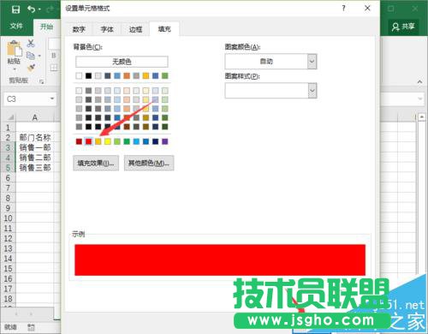This screenshot has width=428, height=334.
Task: Click the Undo arrow icon
Action: coord(31,9)
